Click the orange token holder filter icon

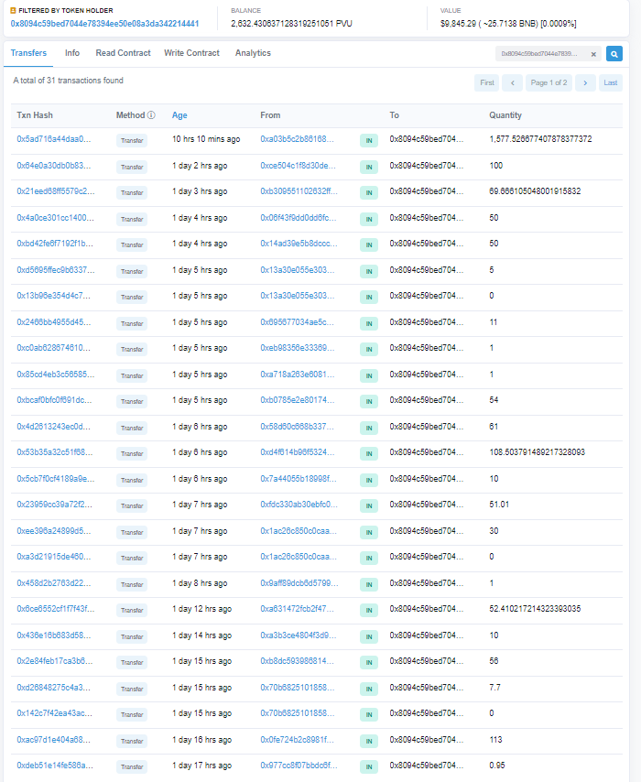point(14,10)
